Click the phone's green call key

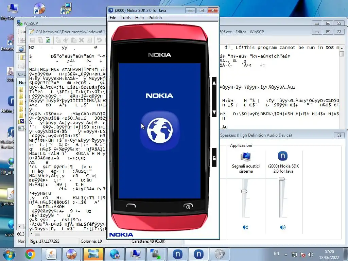(x=131, y=206)
